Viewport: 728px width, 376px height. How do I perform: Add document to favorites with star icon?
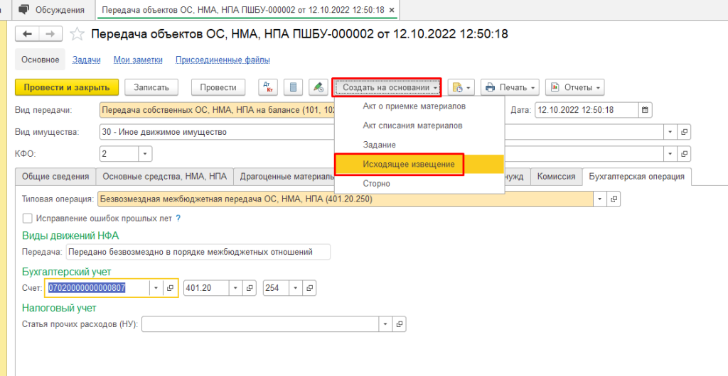[78, 34]
